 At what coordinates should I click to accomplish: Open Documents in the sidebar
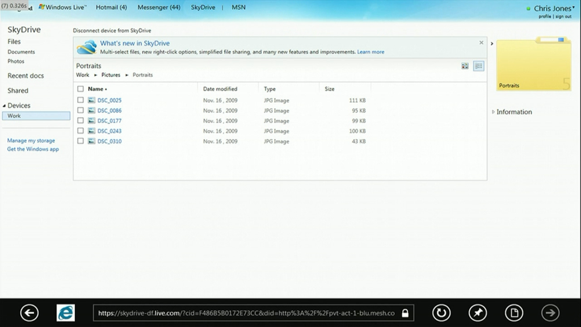21,52
